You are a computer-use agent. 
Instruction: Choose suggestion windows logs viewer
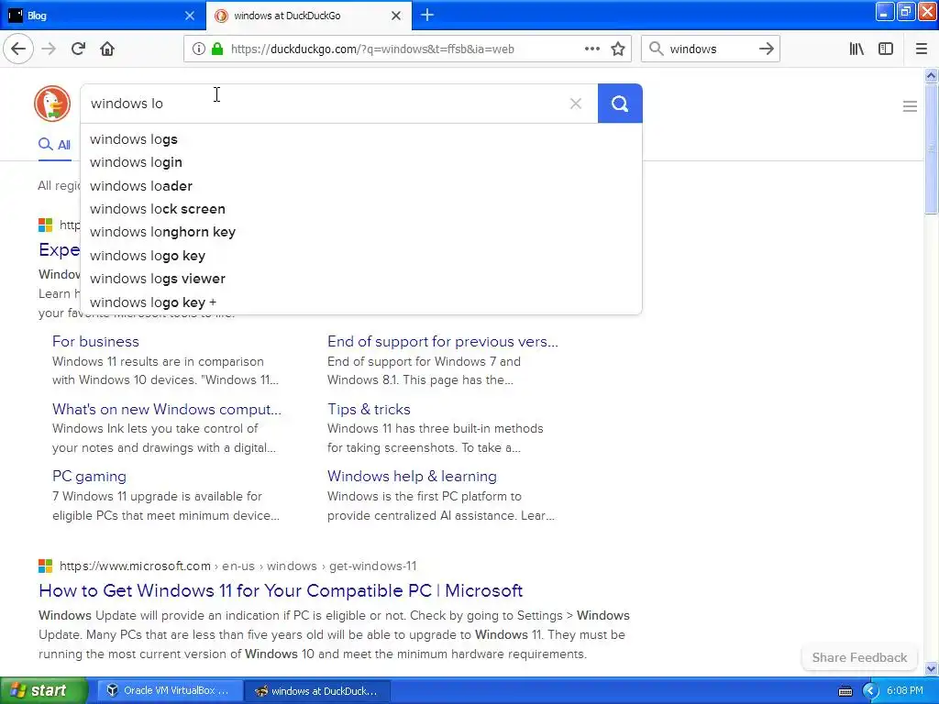(x=361, y=279)
